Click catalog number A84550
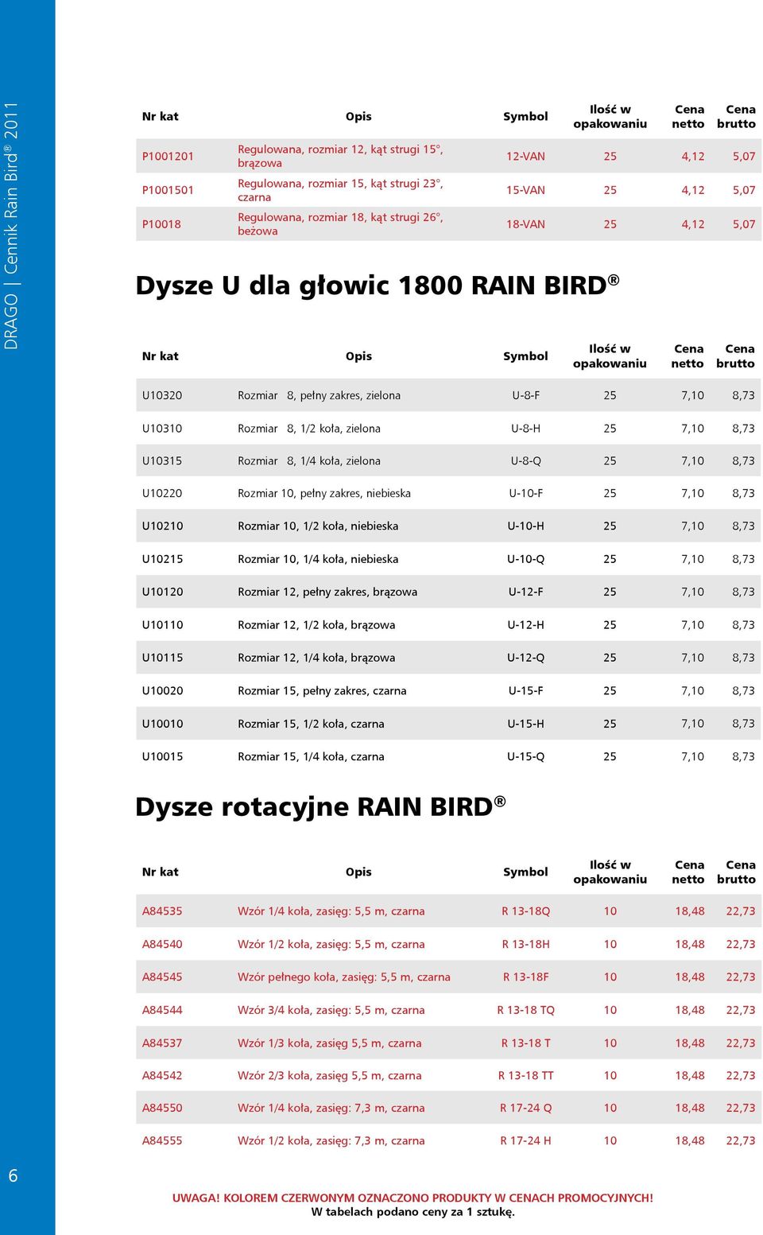The image size is (763, 1235). coord(162,1108)
